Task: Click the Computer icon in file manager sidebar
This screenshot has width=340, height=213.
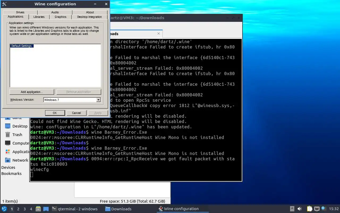Action: tap(8, 143)
